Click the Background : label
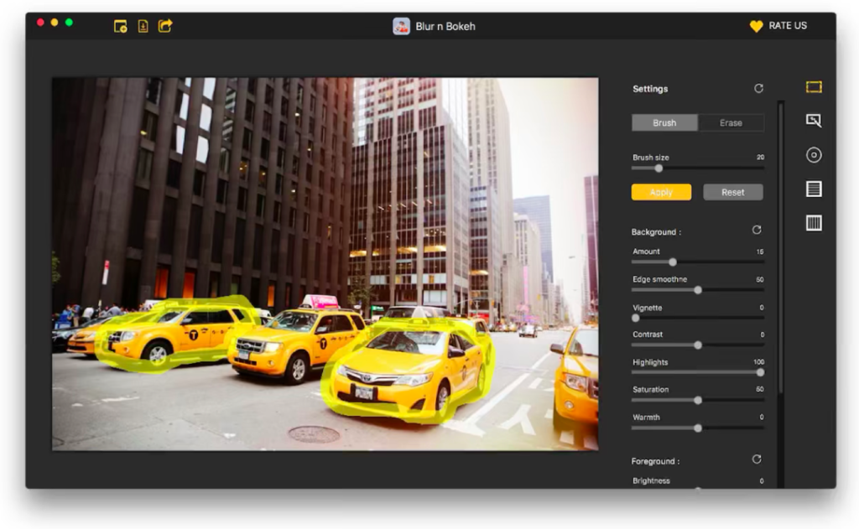The image size is (859, 529). coord(656,232)
